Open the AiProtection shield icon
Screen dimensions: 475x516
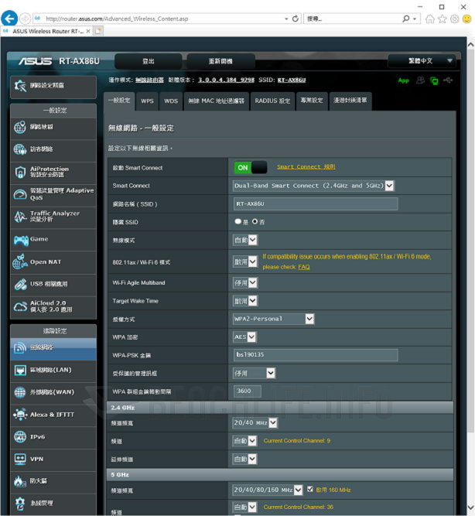tap(20, 172)
